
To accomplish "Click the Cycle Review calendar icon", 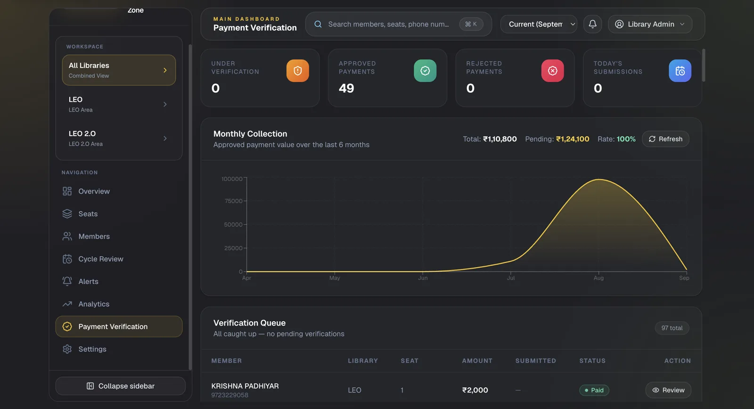I will 67,259.
